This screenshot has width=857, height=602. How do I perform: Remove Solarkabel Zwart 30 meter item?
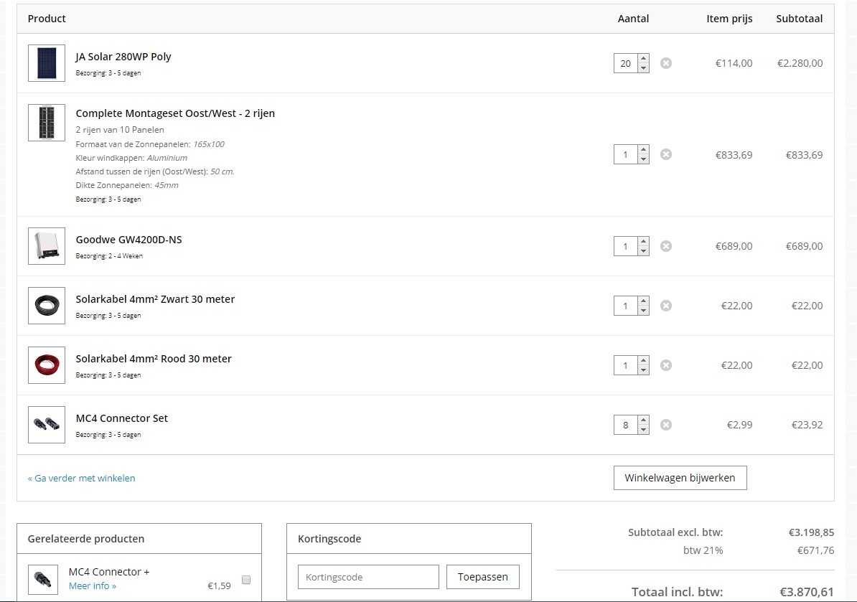tap(666, 306)
